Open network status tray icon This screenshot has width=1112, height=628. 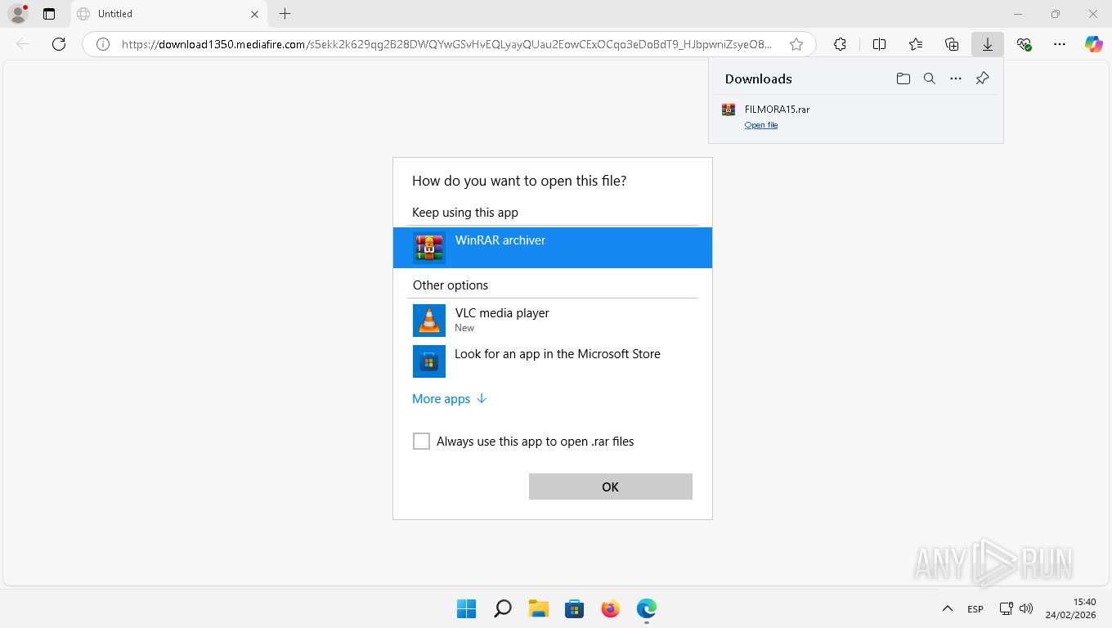click(1007, 609)
